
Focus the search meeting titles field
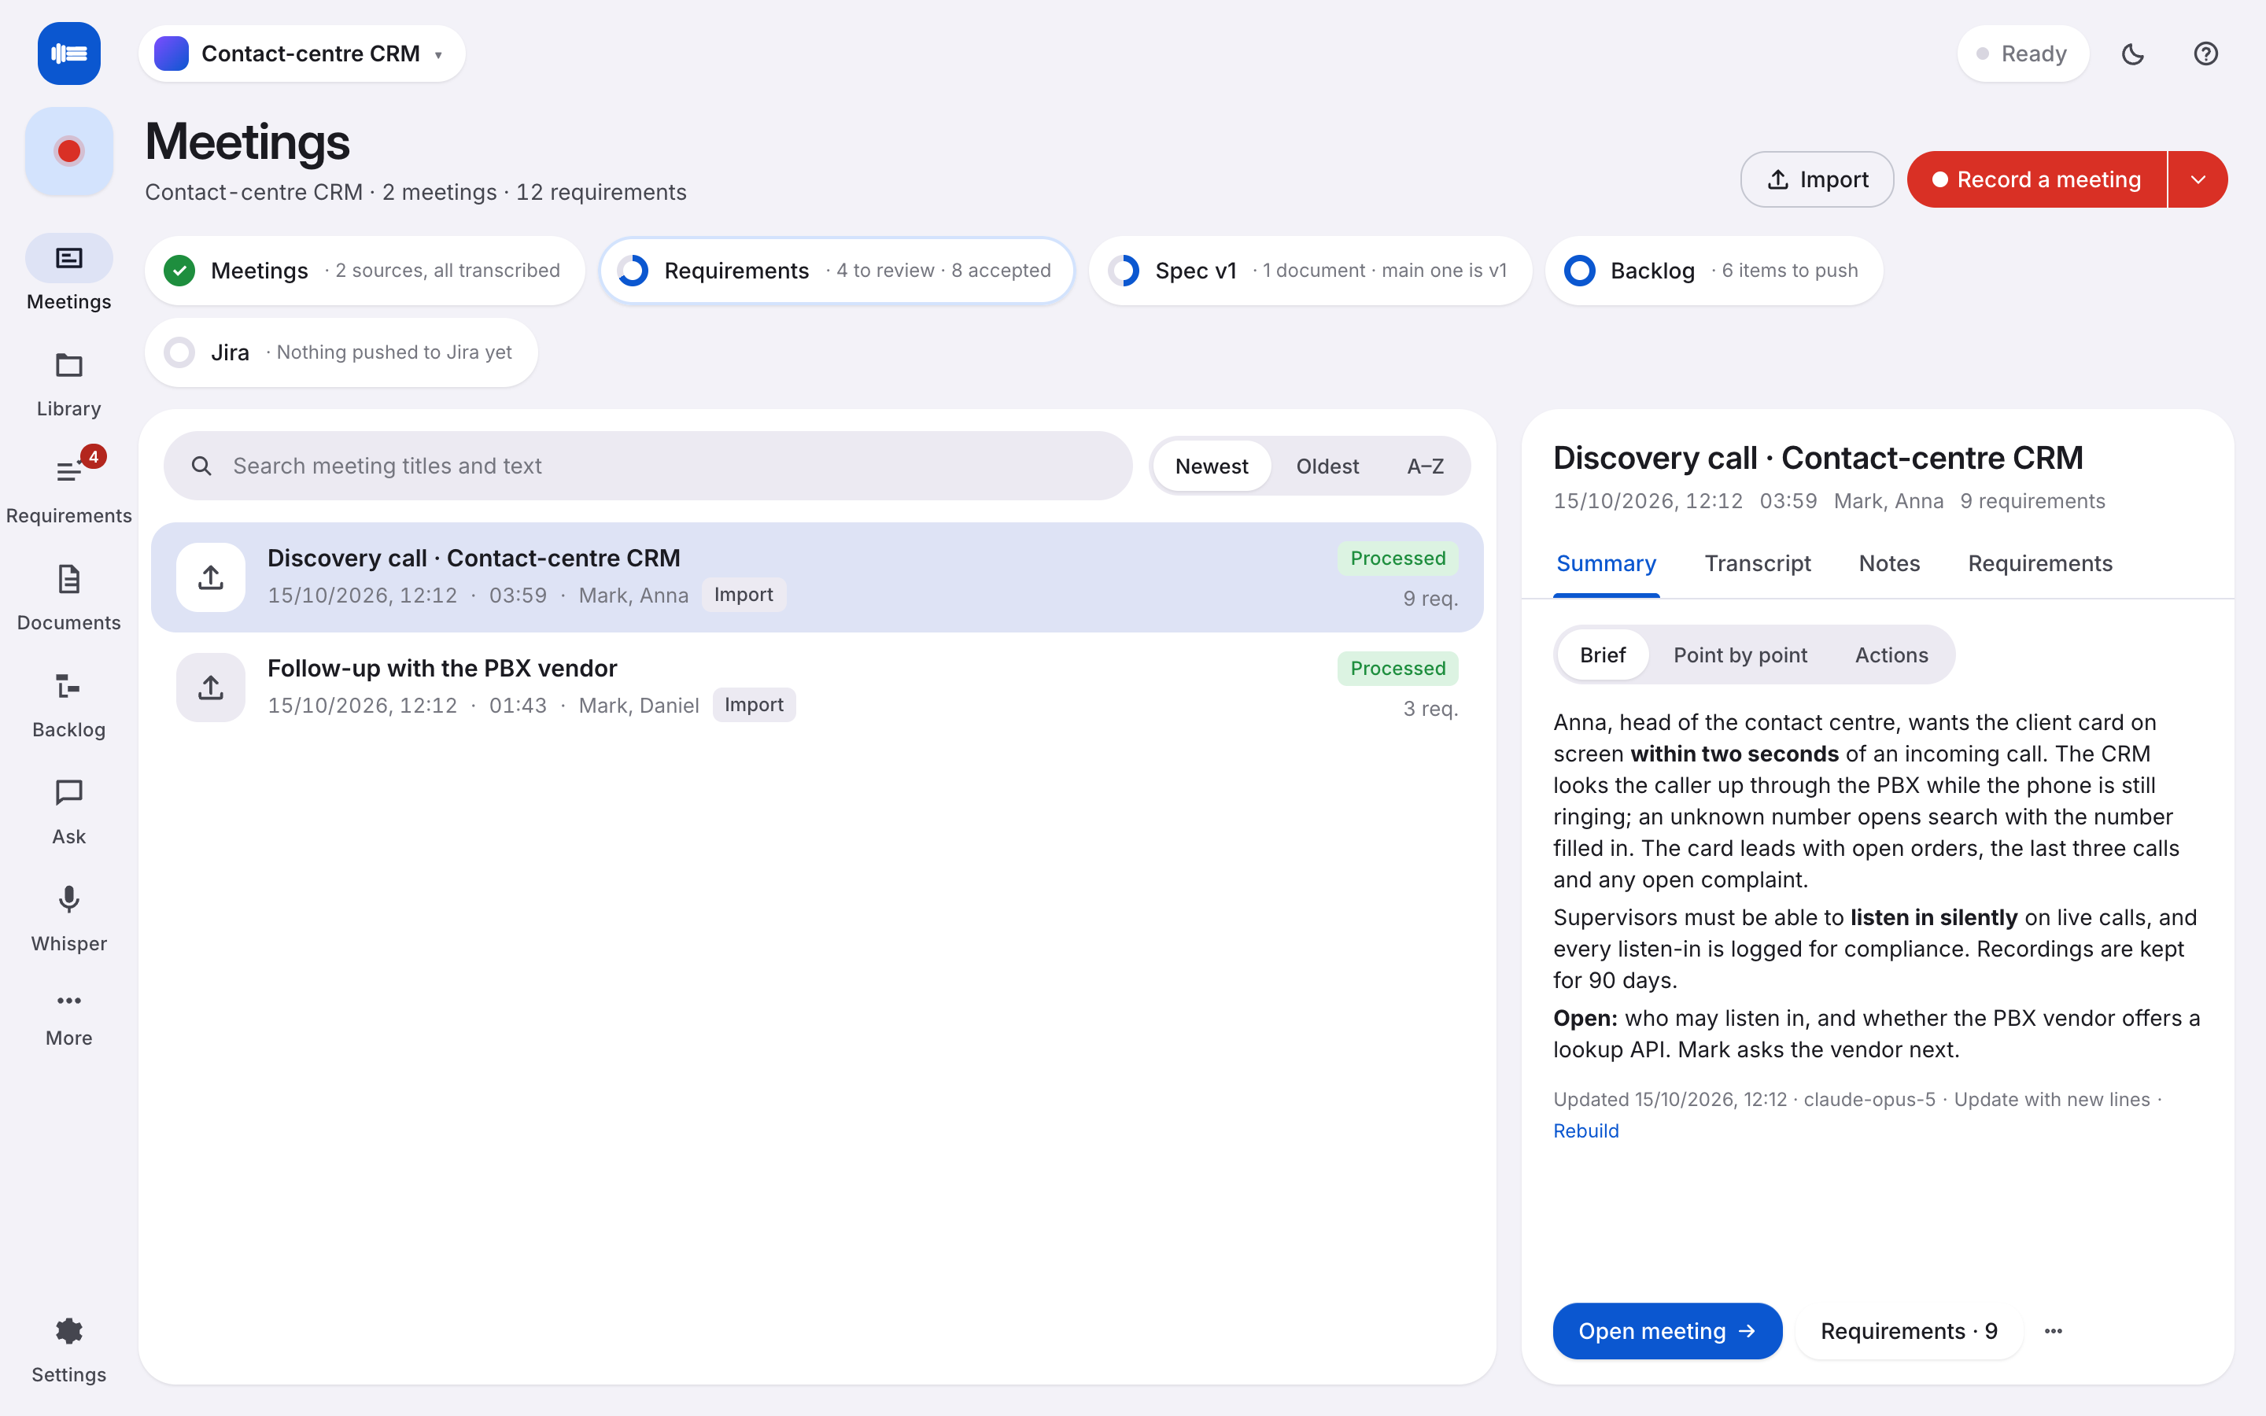click(647, 466)
